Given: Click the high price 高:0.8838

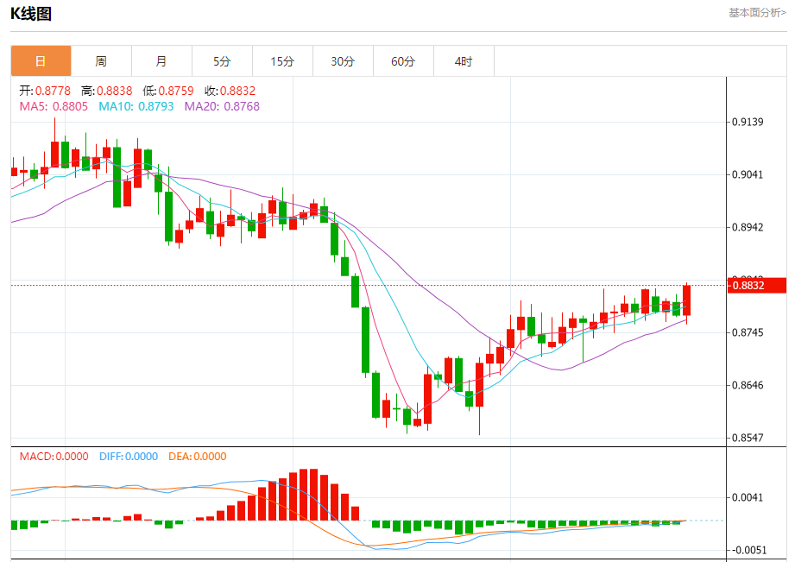Looking at the screenshot, I should tap(106, 91).
